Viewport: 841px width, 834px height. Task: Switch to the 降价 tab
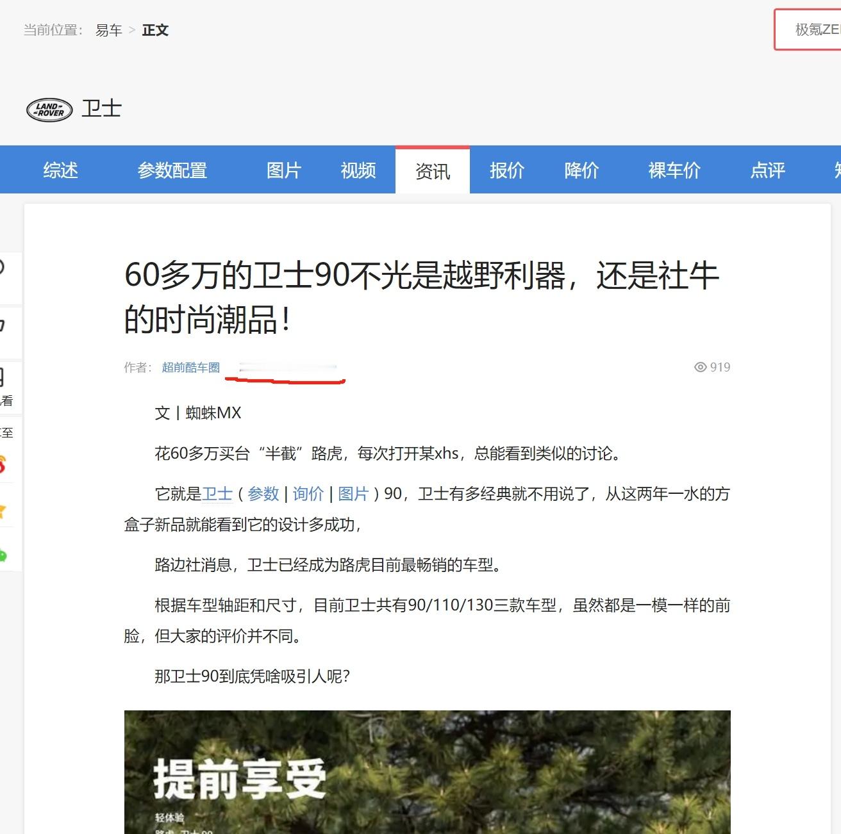click(581, 170)
